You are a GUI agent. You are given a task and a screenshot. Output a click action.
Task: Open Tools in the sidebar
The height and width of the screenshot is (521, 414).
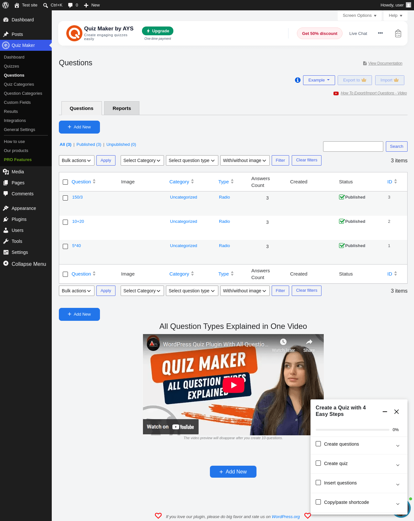(x=26, y=241)
